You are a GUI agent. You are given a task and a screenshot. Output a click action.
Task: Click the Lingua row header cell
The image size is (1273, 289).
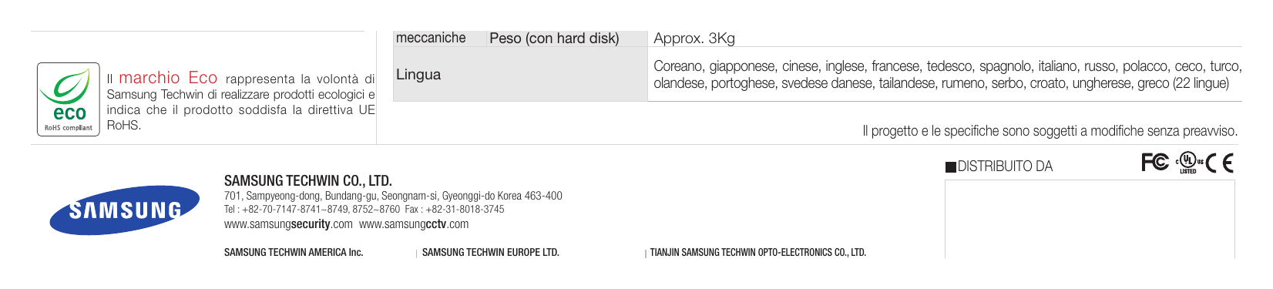pos(520,74)
